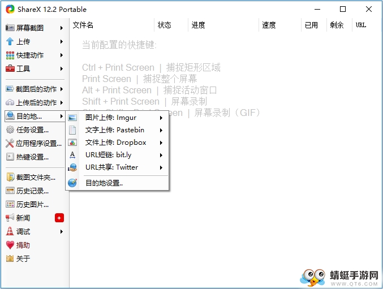Screen dimensions: 383x289
Task: Click the 目的地设置 globe pencil icon
Action: pyautogui.click(x=72, y=183)
